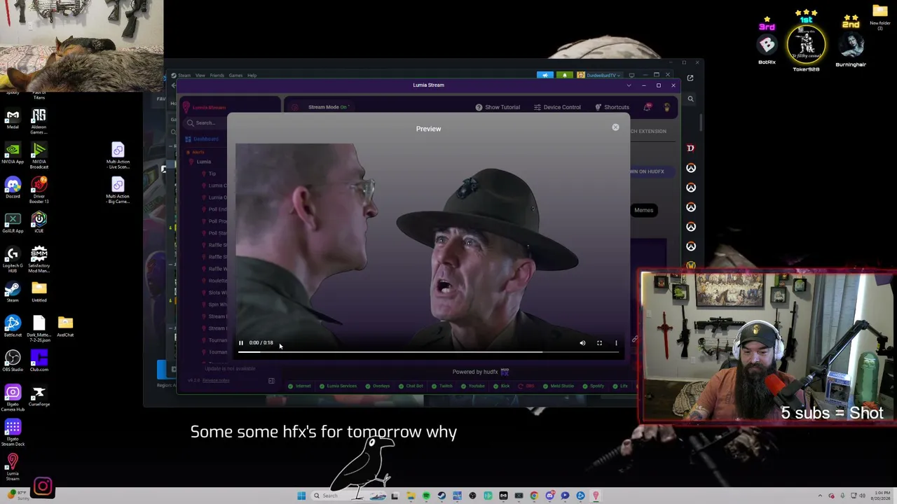Click the Spotify connection status indicator
Image resolution: width=897 pixels, height=504 pixels.
coord(594,386)
